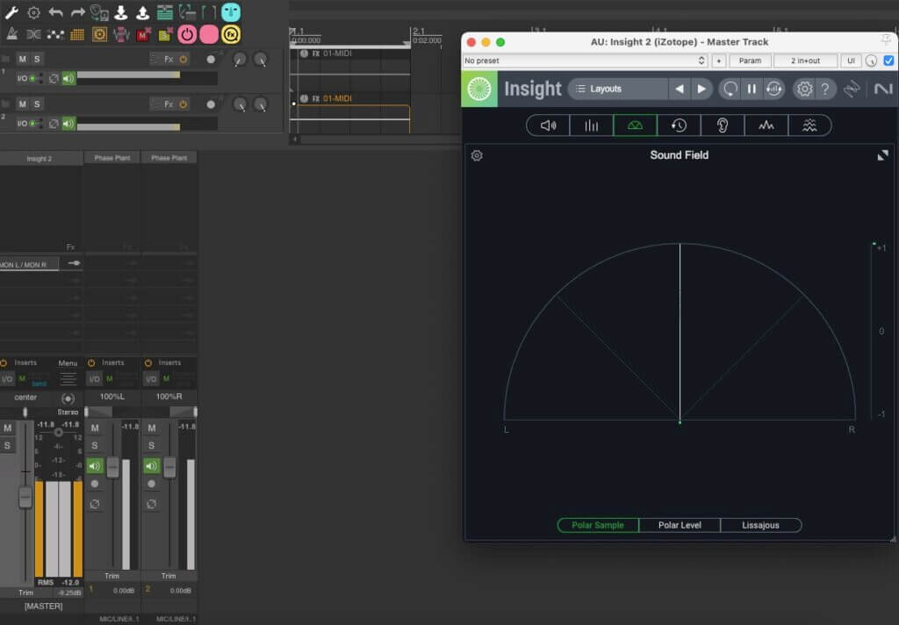Open the 2 in+out routing menu

[x=805, y=61]
